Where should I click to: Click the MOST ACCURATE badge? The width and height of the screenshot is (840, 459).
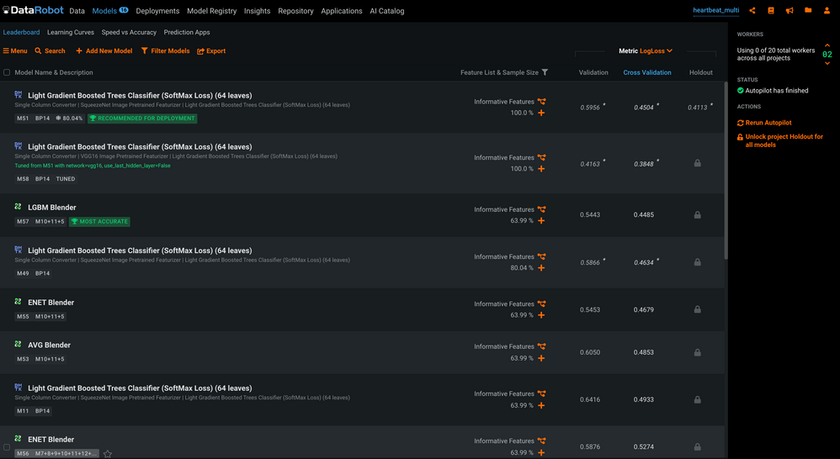(99, 221)
